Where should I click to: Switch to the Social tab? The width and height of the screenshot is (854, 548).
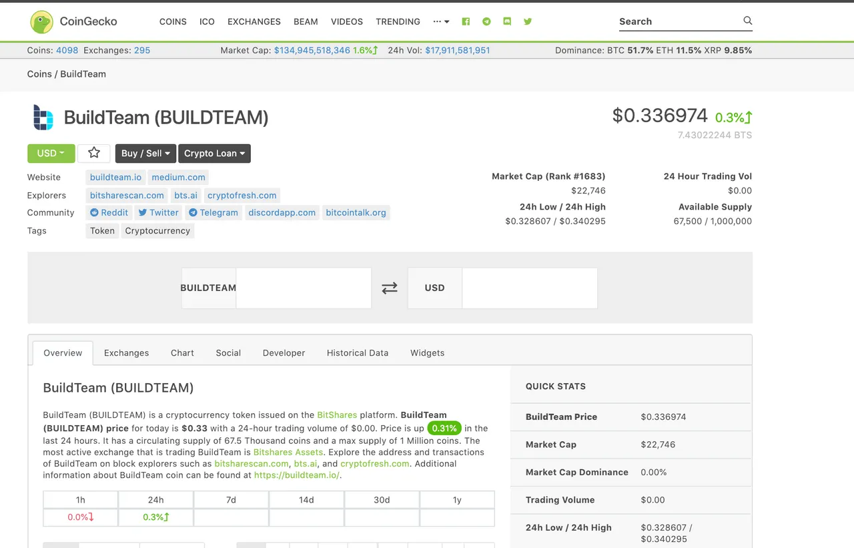point(228,352)
